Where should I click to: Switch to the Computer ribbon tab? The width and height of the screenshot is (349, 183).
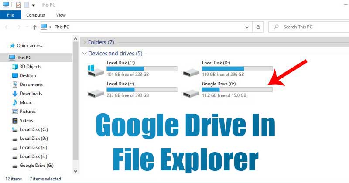tap(36, 15)
